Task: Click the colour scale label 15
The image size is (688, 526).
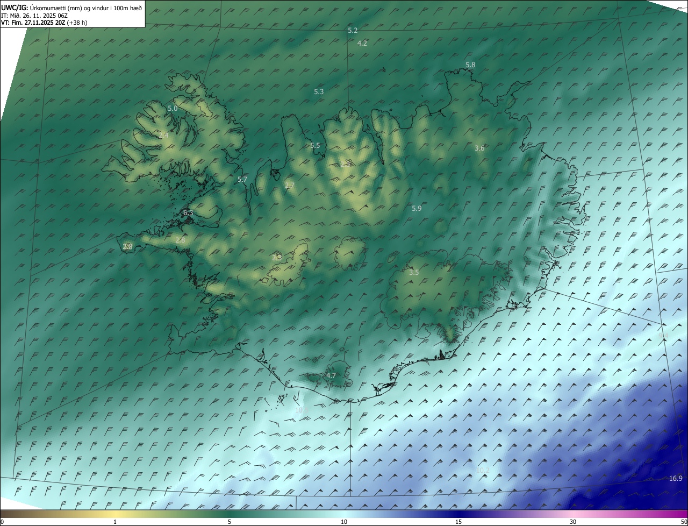Action: [x=458, y=522]
